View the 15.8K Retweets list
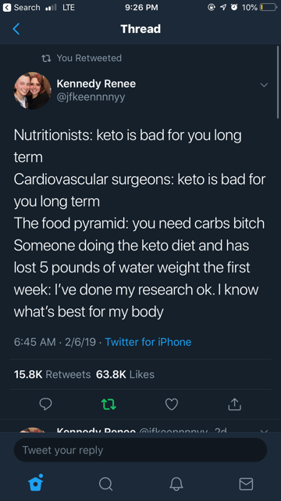Viewport: 281px width, 501px height. tap(52, 374)
